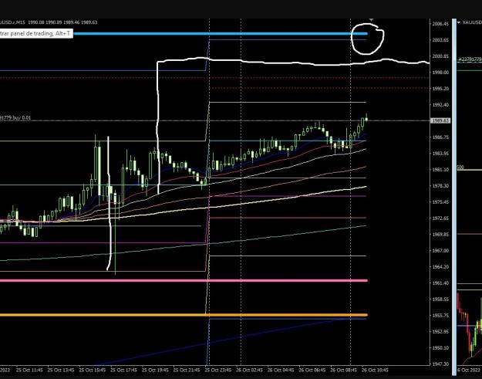Click price axis value 1967.00
482x379 pixels.
pos(440,251)
